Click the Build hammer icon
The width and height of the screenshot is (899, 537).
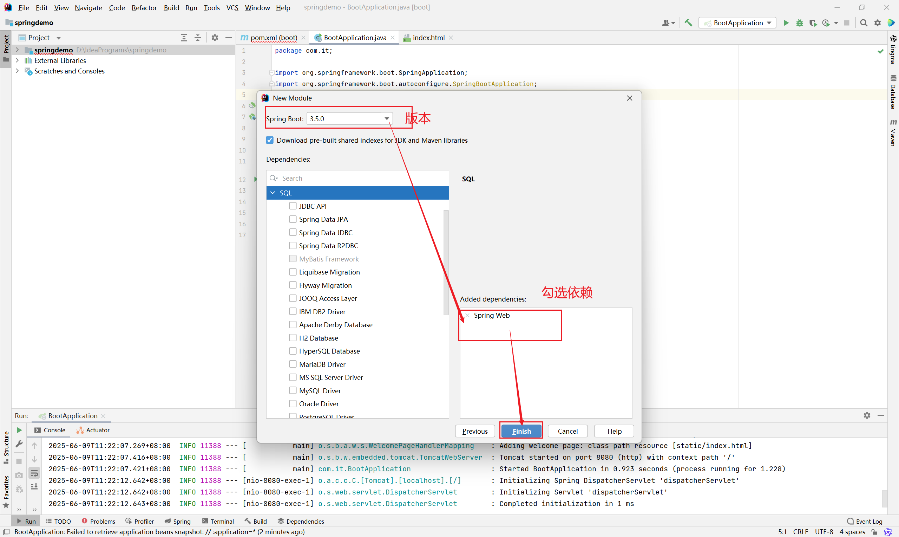[688, 23]
